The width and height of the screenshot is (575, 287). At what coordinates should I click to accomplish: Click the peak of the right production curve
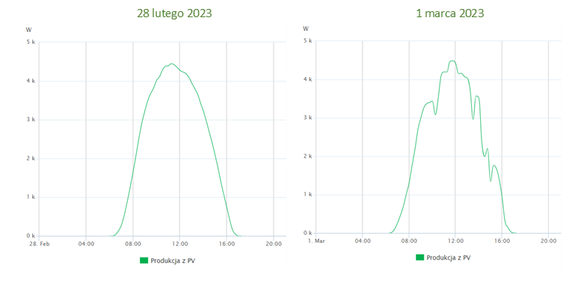tap(452, 61)
